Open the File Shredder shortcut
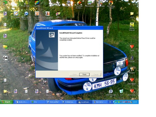 point(90,4)
